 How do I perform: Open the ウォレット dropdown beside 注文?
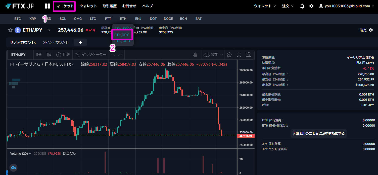click(265, 6)
